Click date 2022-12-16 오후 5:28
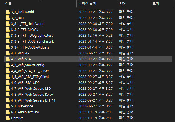The width and height of the screenshot is (175, 122). (96, 36)
